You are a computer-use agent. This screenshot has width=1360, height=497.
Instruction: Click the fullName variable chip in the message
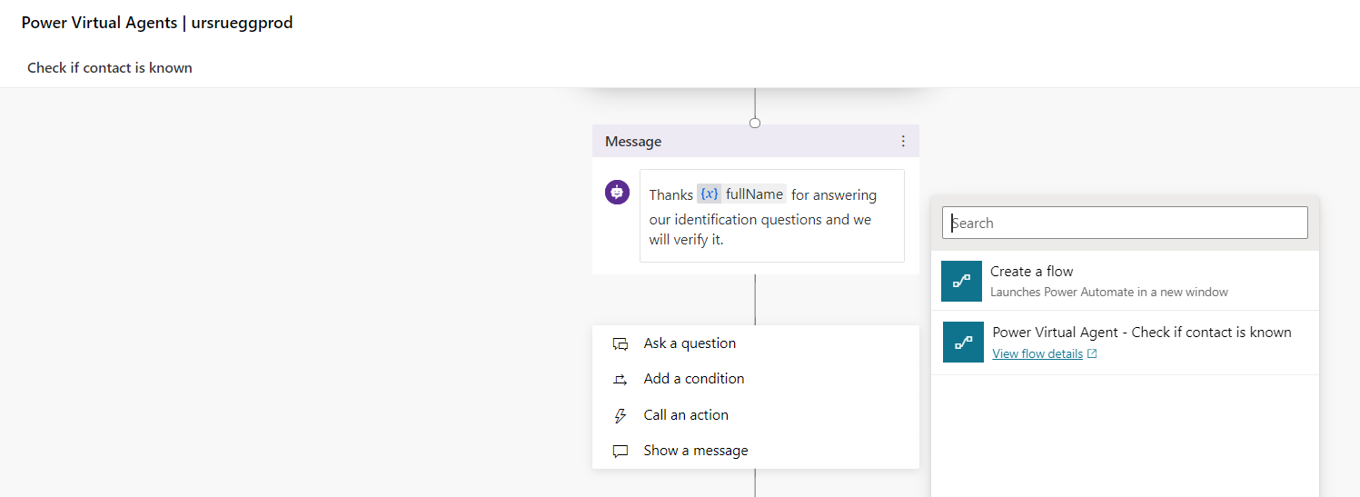[x=741, y=194]
